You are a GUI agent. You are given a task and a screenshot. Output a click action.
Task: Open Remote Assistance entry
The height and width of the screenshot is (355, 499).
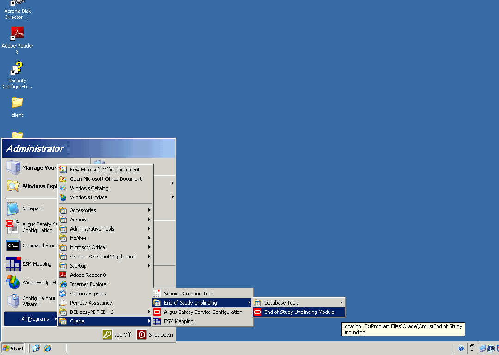click(105, 303)
